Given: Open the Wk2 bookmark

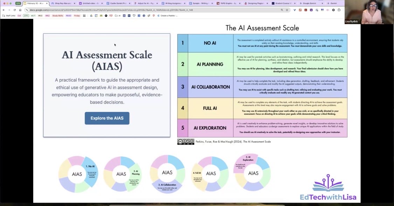Looking at the screenshot, I should 48,15.
